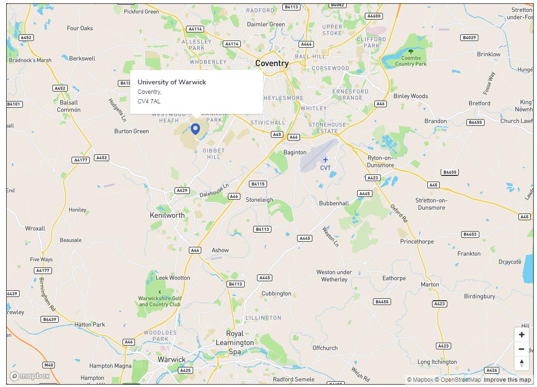Click the Coventry city label
Image resolution: width=537 pixels, height=387 pixels.
[272, 63]
